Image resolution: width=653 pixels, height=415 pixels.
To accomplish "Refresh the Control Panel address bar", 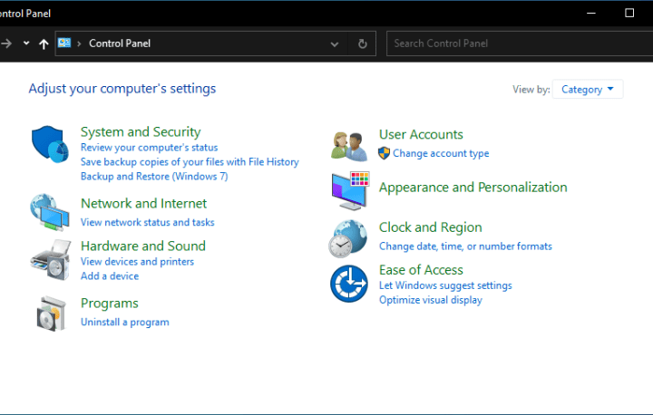I will click(363, 43).
